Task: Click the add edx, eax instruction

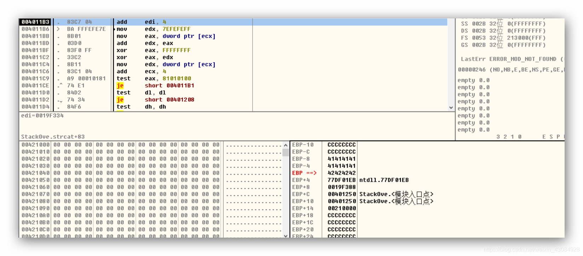Action: [145, 43]
